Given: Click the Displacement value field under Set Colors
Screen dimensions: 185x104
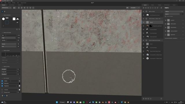Looking at the screenshot, I should (18, 92).
